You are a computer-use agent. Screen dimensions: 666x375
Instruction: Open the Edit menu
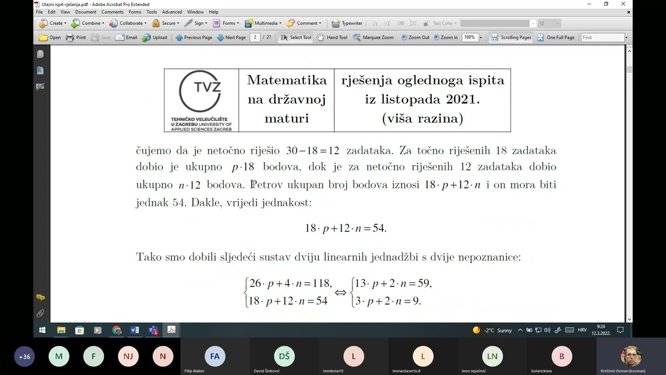pyautogui.click(x=52, y=12)
